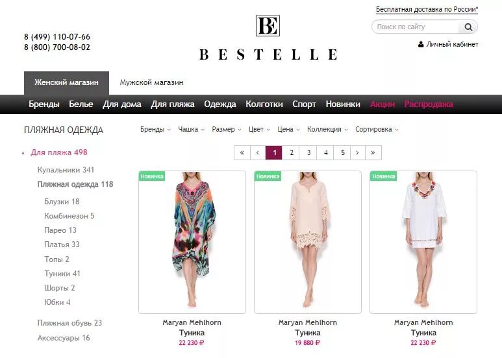502x358 pixels.
Task: Open the Bestelle BE logo
Action: pos(268,25)
